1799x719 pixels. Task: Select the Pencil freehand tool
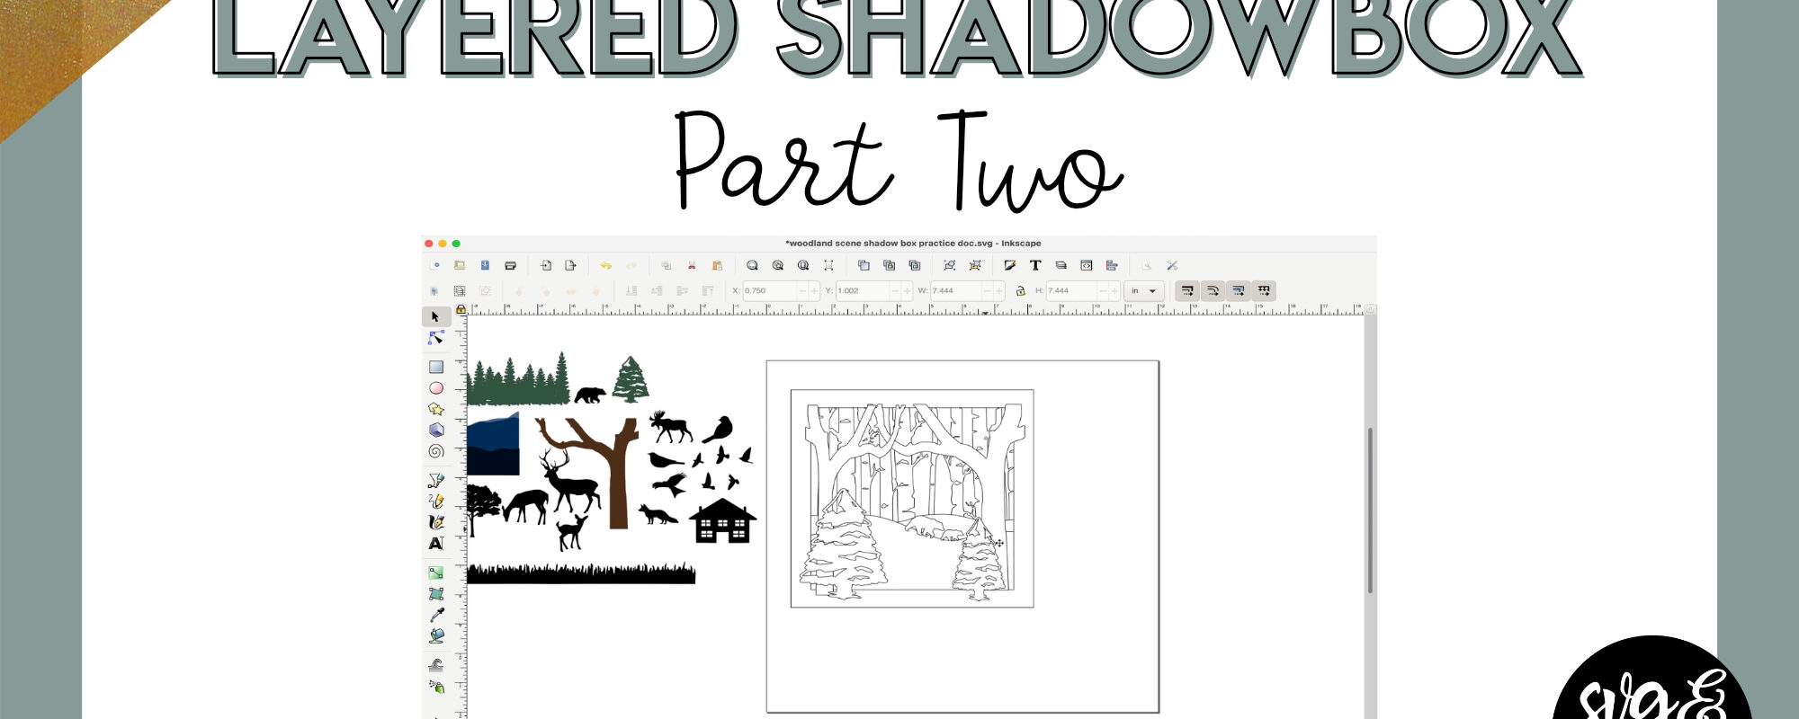pyautogui.click(x=436, y=501)
